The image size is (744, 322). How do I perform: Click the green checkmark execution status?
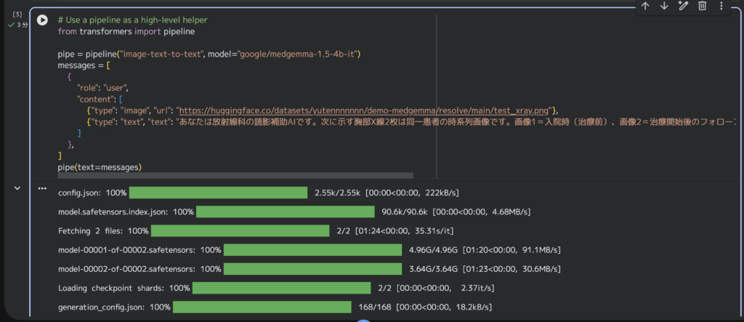11,25
